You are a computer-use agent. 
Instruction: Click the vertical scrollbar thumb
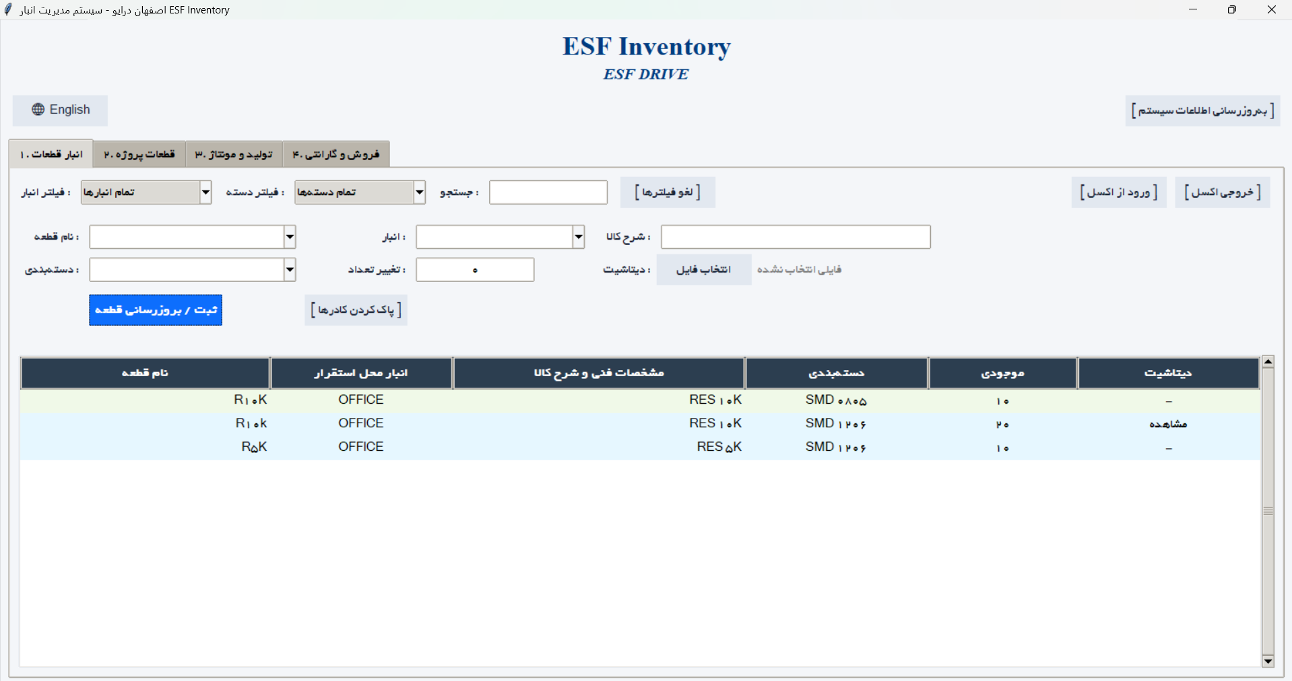tap(1268, 511)
